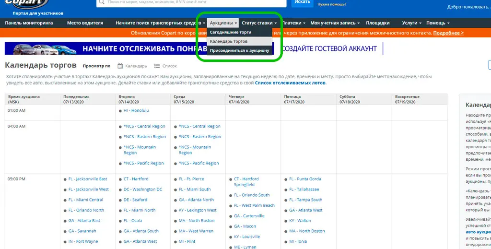Expand the Моя учетная запись menu

(335, 23)
